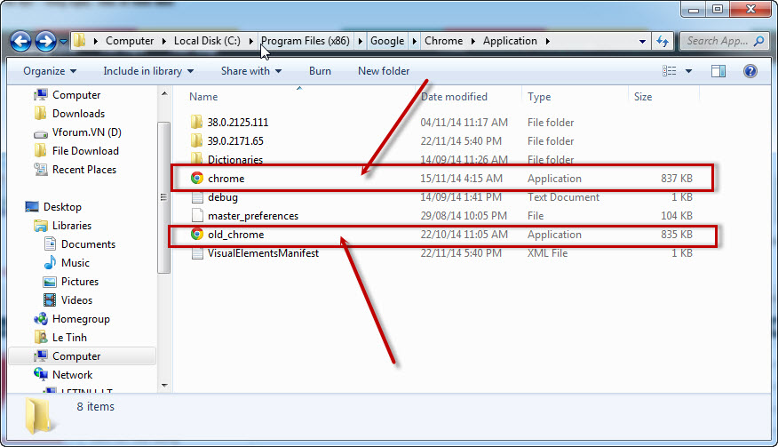Open Recent Places in navigation pane
This screenshot has height=447, width=778.
[84, 170]
